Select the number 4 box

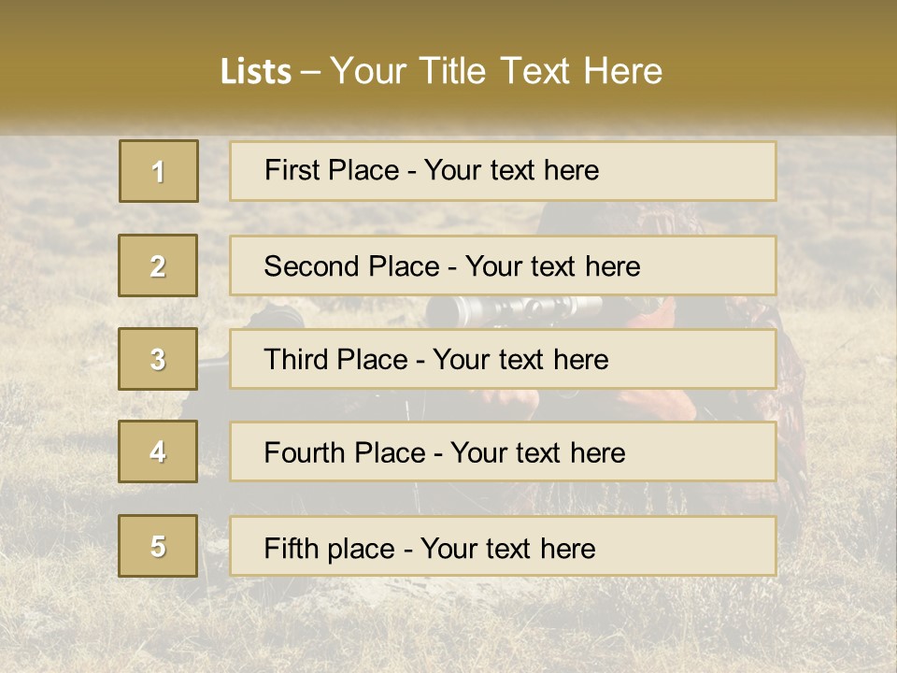pyautogui.click(x=158, y=451)
